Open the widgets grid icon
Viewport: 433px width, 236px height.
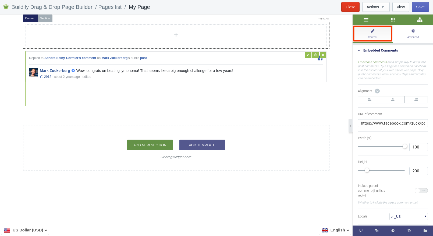tap(393, 20)
